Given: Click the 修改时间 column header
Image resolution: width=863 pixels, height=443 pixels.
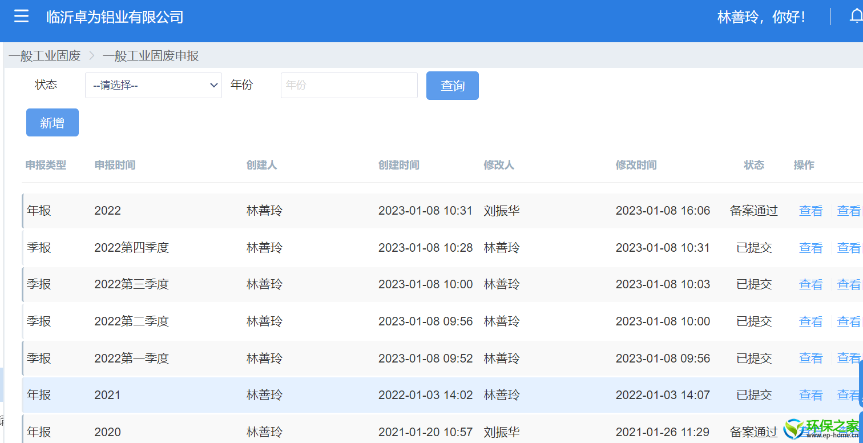Looking at the screenshot, I should [x=636, y=165].
